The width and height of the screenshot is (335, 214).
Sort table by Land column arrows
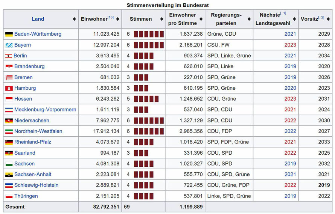(74, 19)
